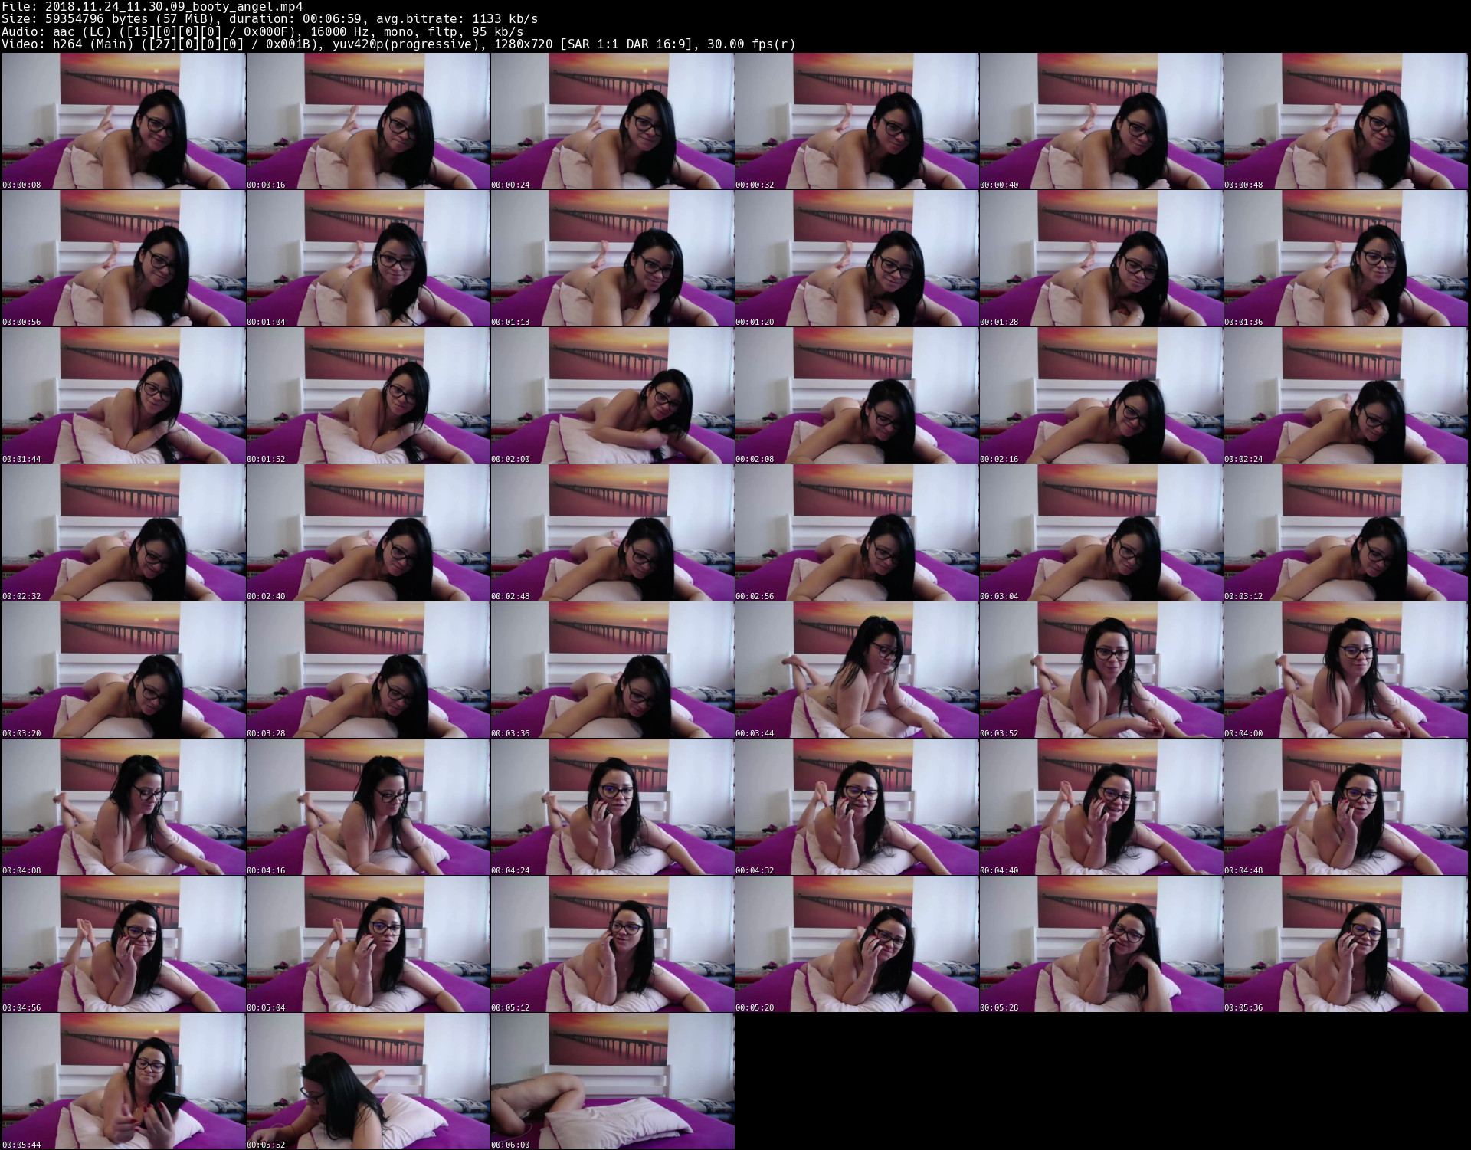The width and height of the screenshot is (1471, 1150).
Task: Choose the 00:05:36 video frame
Action: [1345, 944]
